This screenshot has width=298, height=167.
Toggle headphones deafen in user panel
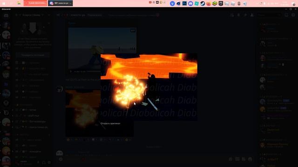(44, 162)
